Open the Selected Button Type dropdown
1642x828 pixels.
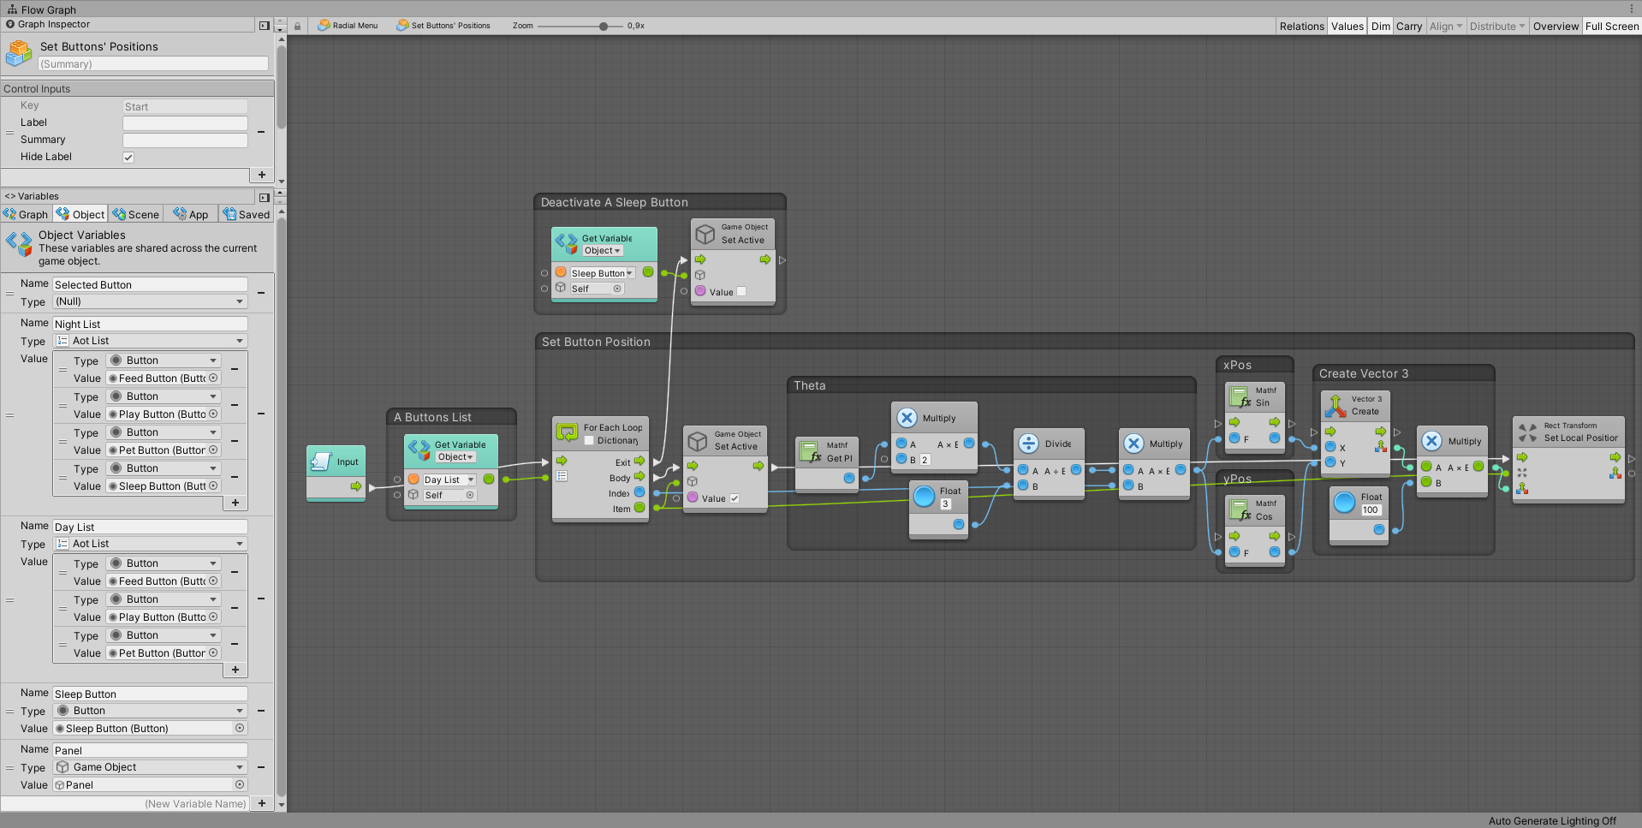[150, 301]
